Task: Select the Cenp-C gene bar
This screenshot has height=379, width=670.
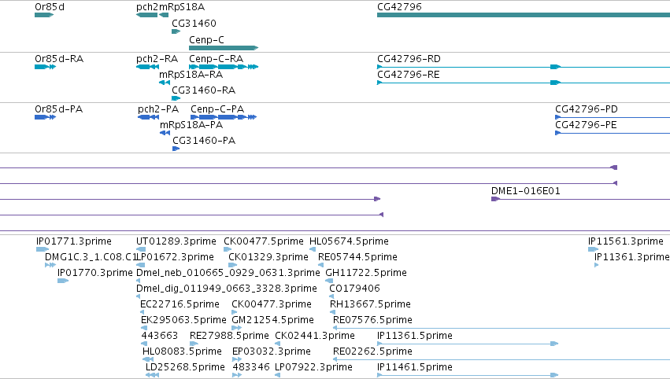Action: click(224, 48)
